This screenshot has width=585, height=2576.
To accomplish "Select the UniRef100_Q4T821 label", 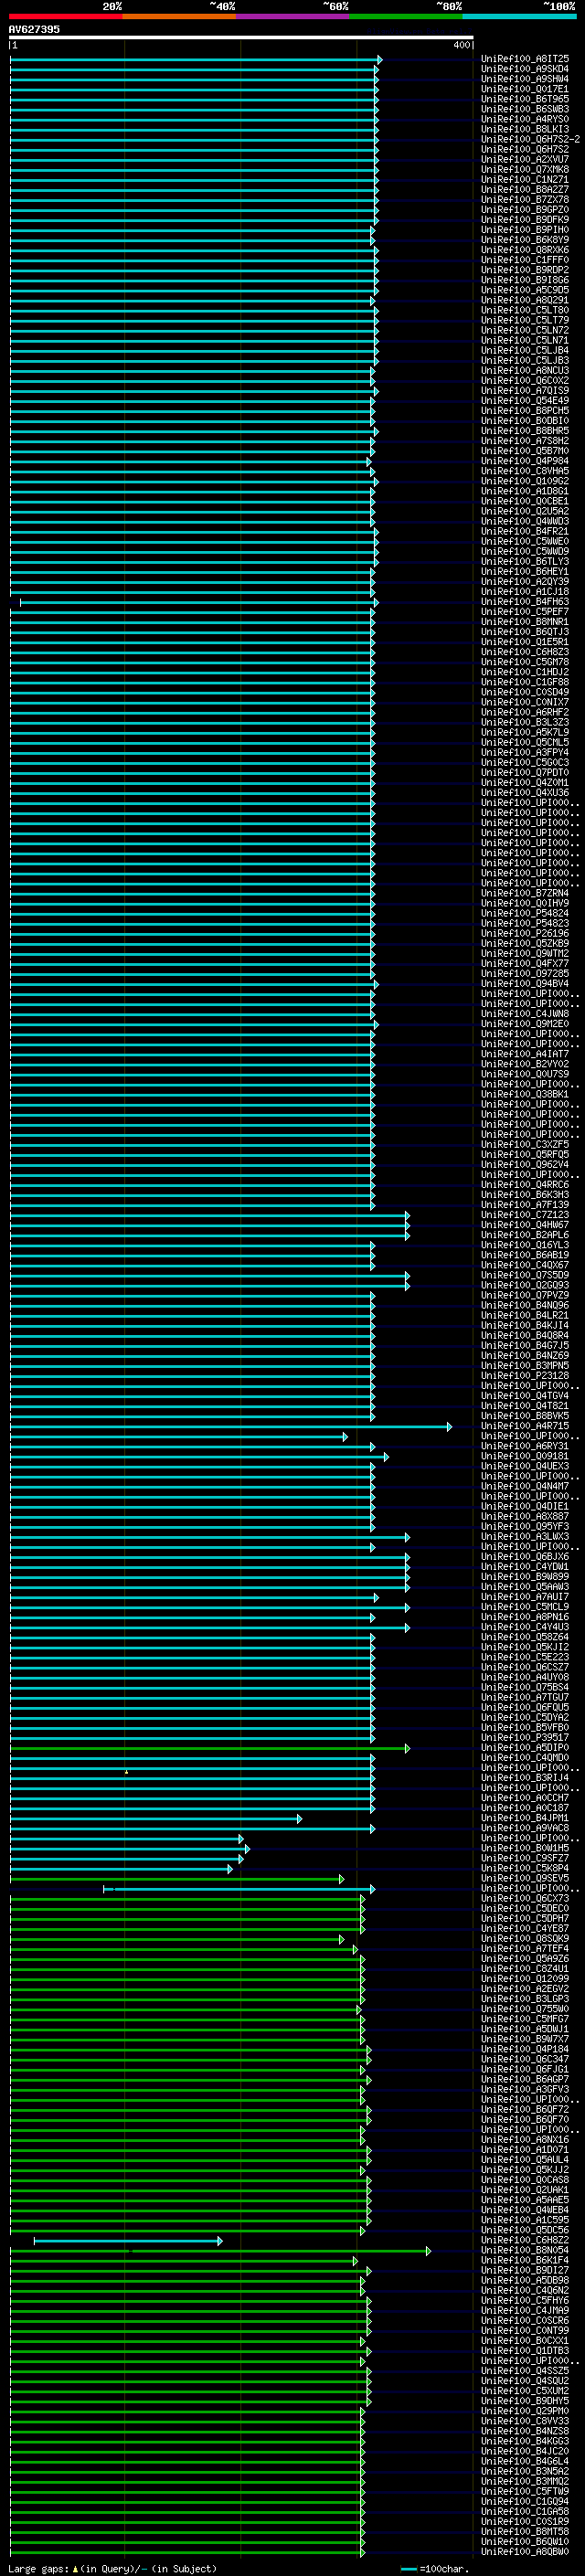I will pos(524,1405).
